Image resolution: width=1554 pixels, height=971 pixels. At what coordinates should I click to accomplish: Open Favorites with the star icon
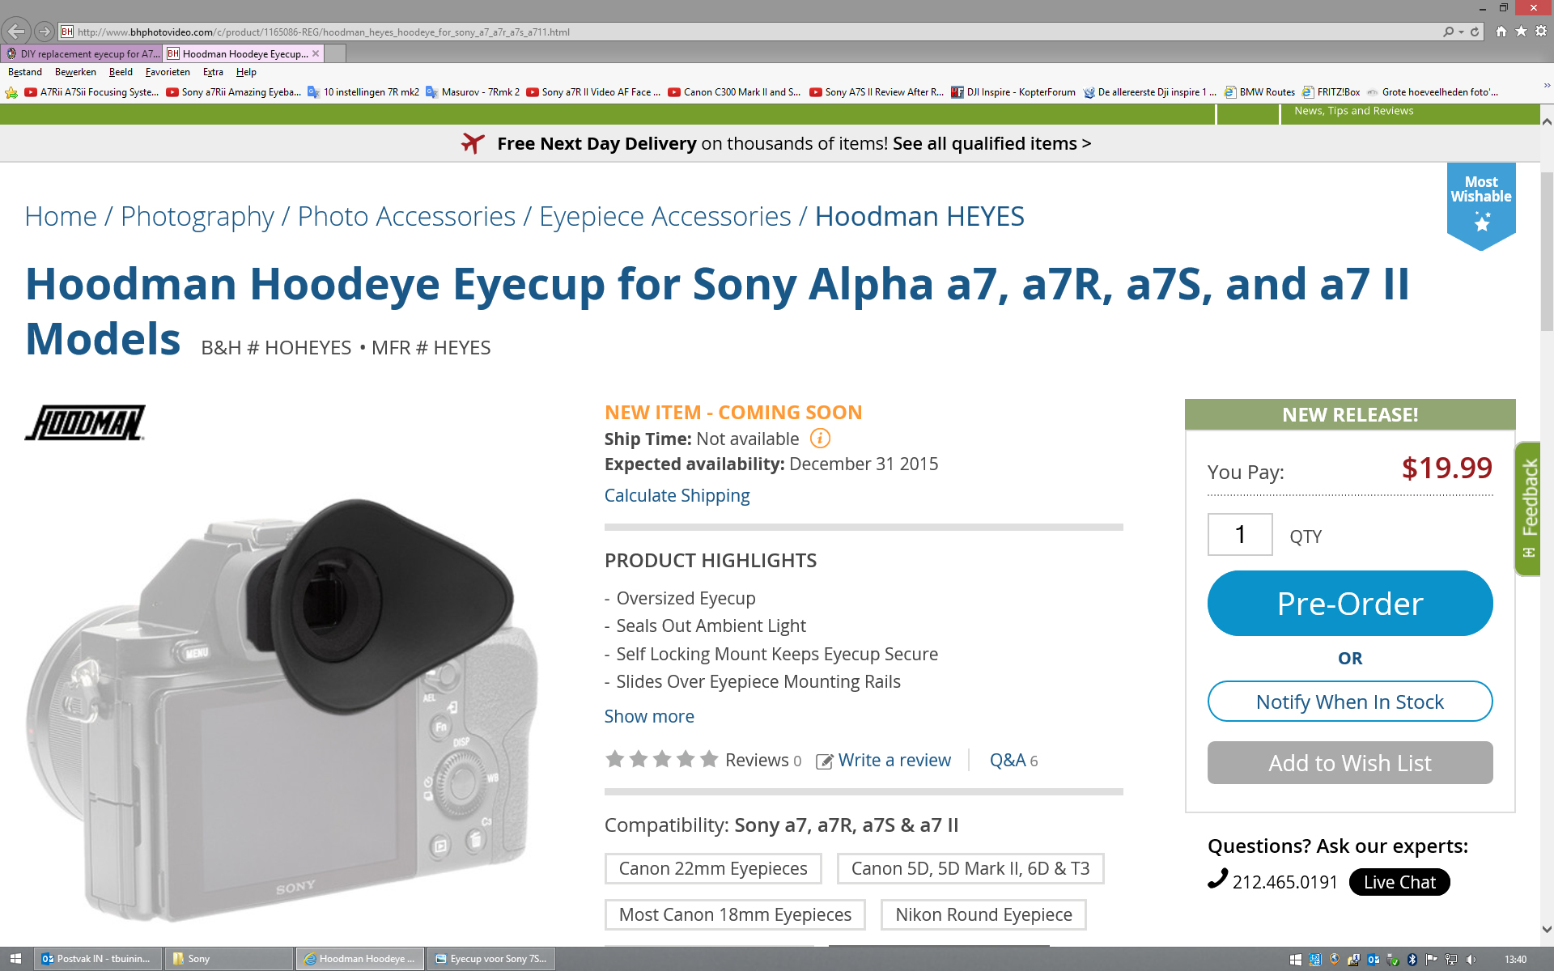coord(1521,32)
